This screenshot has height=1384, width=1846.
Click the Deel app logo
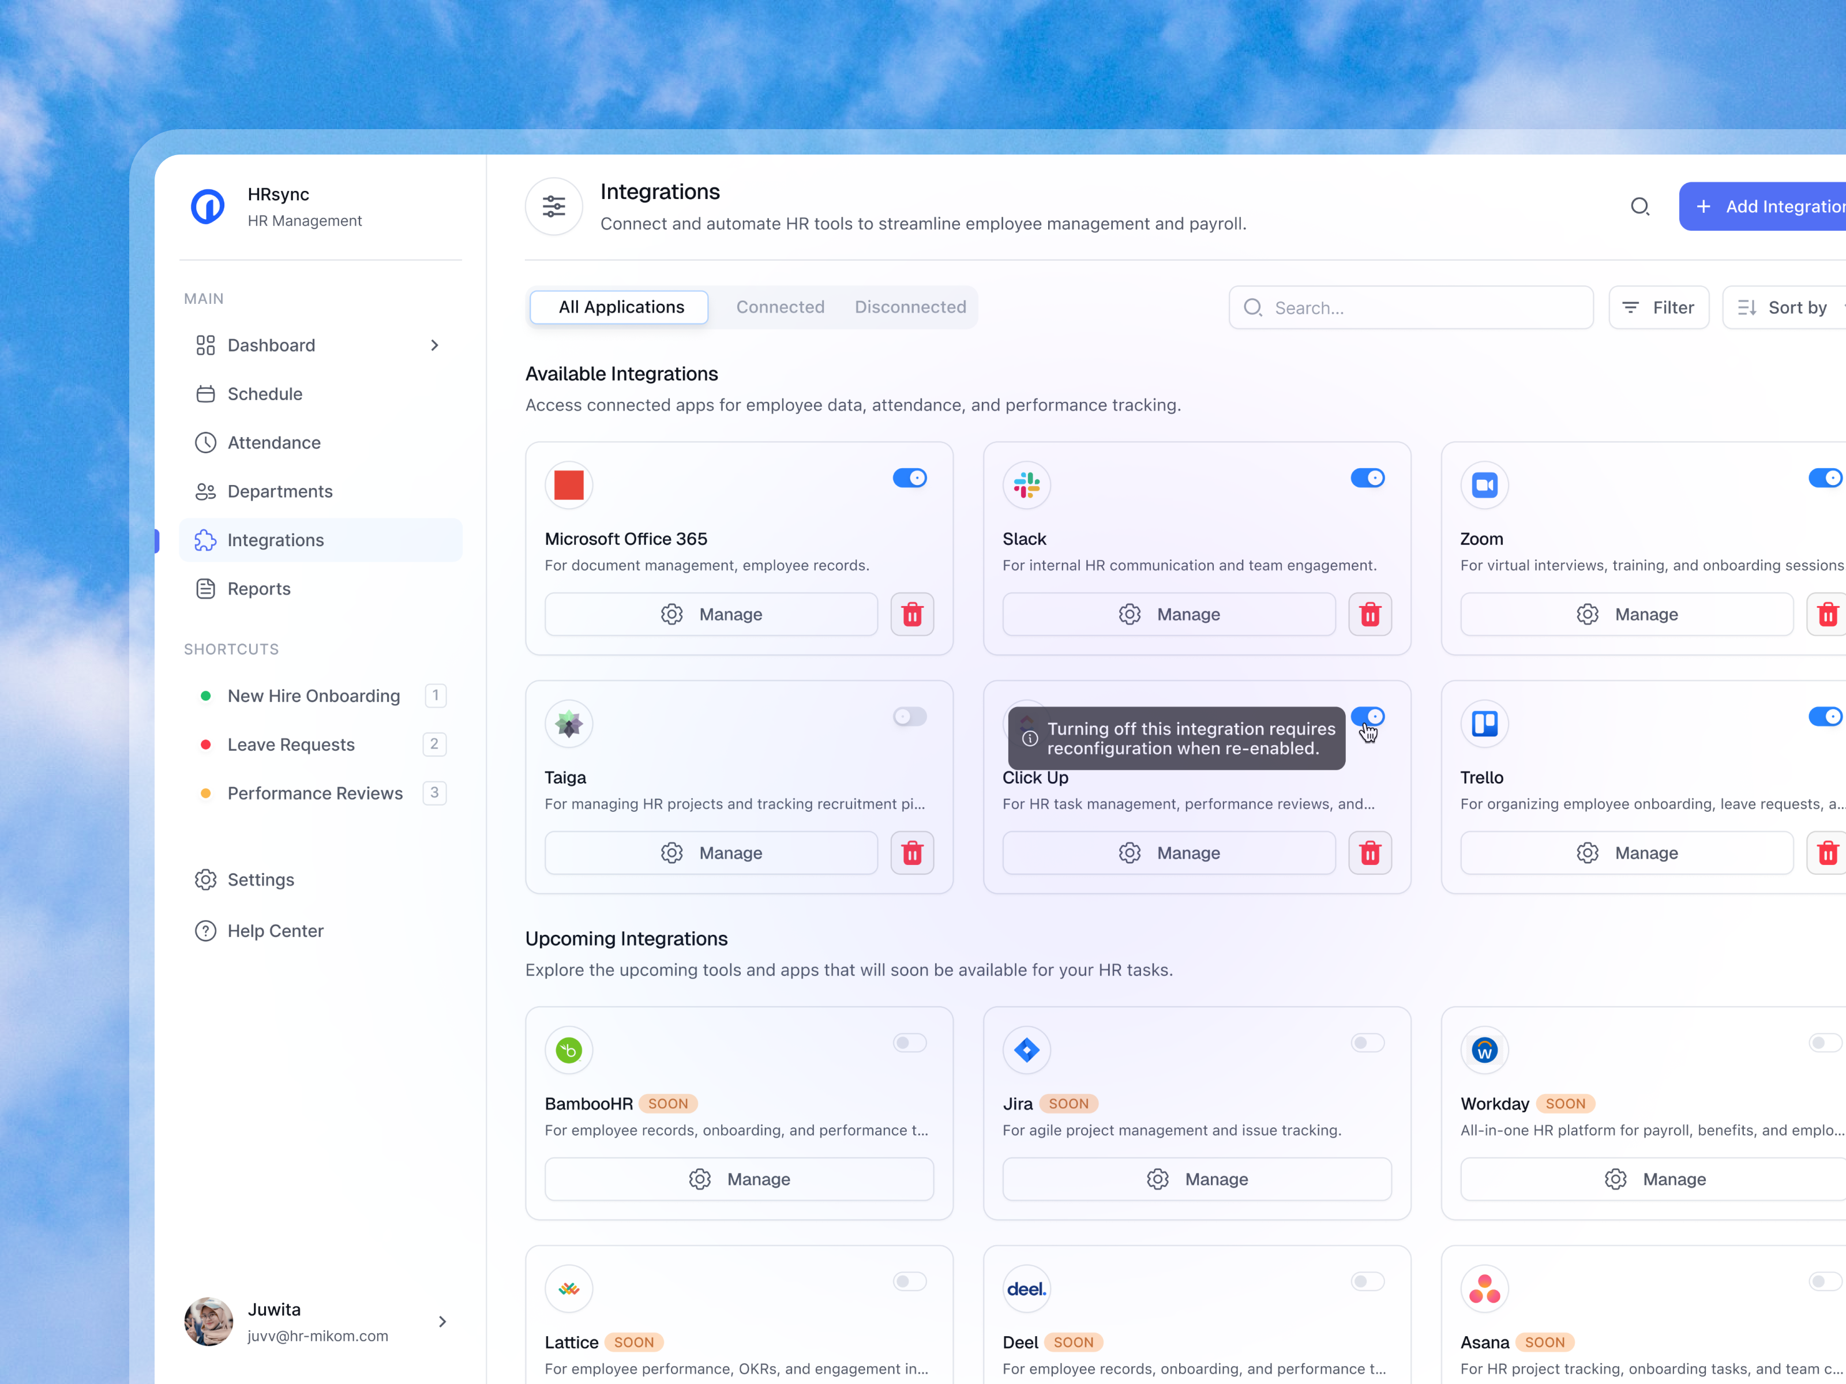pyautogui.click(x=1026, y=1288)
